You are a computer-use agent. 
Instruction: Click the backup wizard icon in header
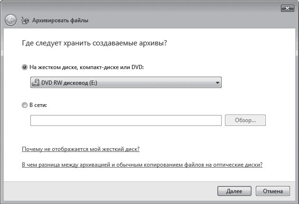coord(25,20)
